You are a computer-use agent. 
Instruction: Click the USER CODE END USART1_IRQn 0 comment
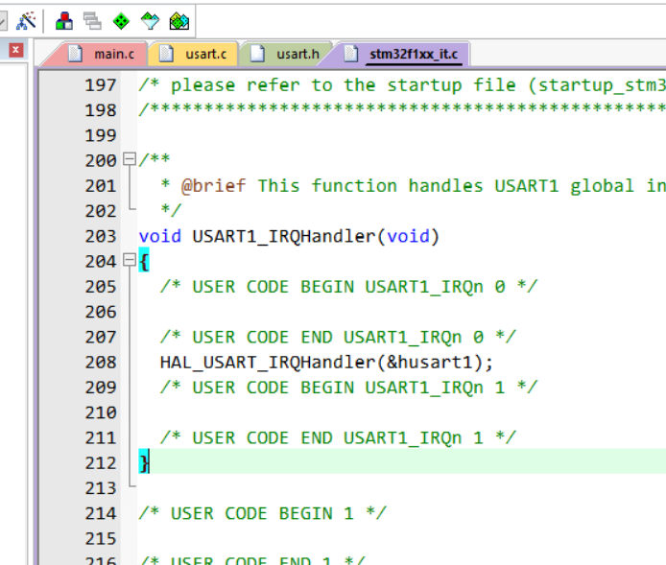338,338
